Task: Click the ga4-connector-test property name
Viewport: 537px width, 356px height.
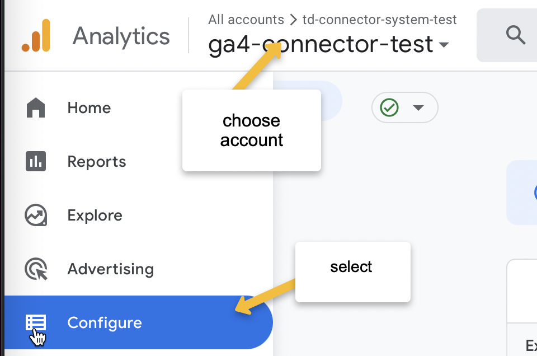Action: pyautogui.click(x=320, y=45)
